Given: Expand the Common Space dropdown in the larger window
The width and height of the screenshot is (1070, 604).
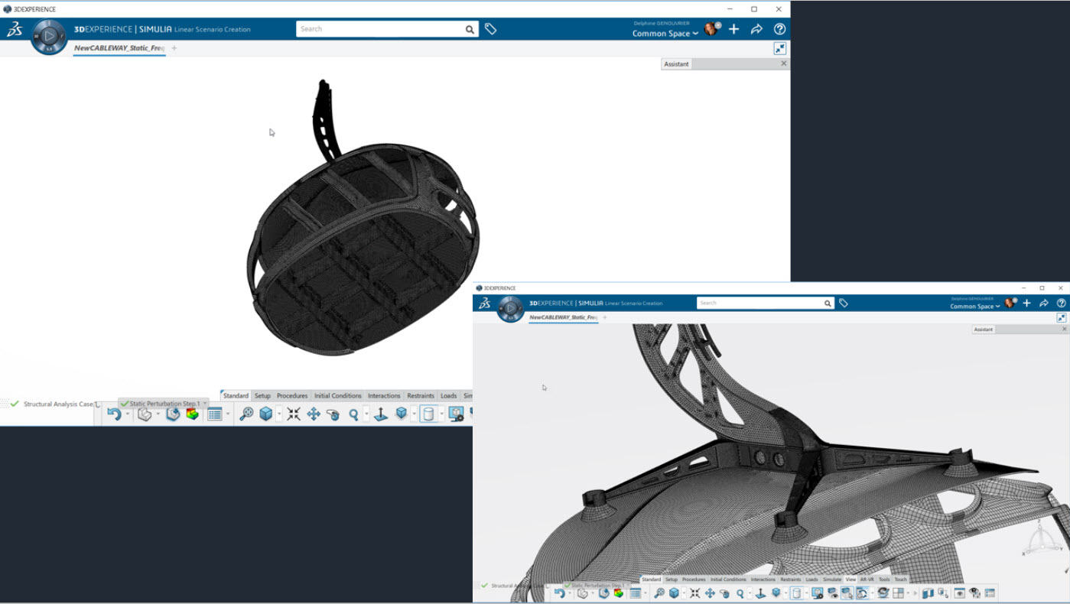Looking at the screenshot, I should tap(665, 34).
